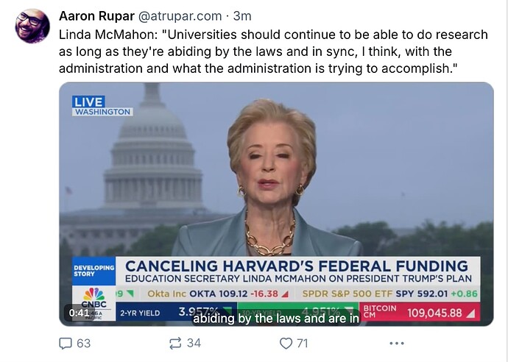This screenshot has width=508, height=362.
Task: Click the reply speech bubble icon
Action: click(x=65, y=343)
